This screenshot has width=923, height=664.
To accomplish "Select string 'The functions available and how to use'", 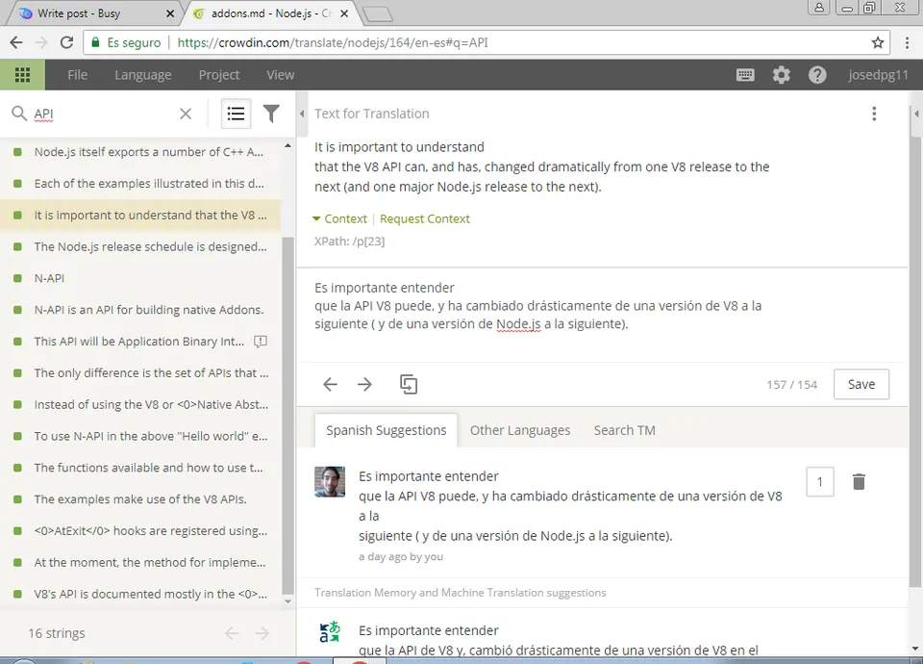I will click(x=140, y=468).
